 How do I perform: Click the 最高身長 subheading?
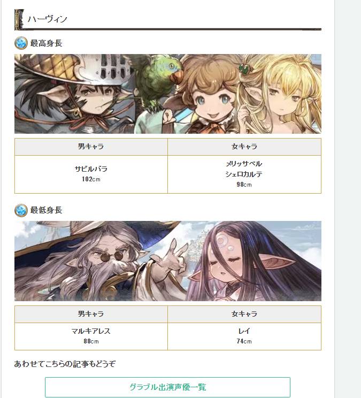click(46, 43)
